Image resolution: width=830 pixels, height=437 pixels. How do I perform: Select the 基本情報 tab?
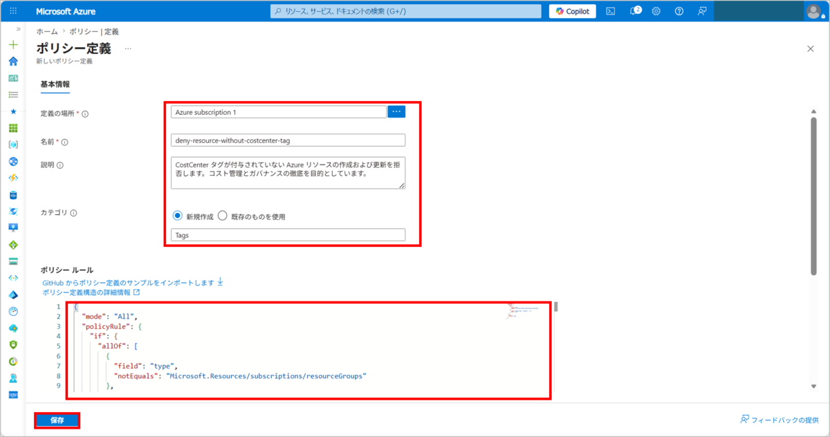(x=55, y=84)
